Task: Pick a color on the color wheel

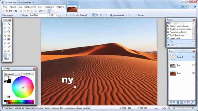Action: click(23, 87)
